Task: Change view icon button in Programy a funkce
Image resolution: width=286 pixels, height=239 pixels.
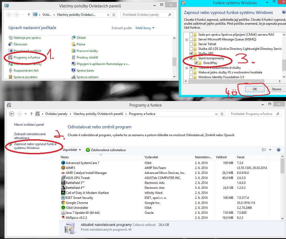Action: tap(264, 150)
